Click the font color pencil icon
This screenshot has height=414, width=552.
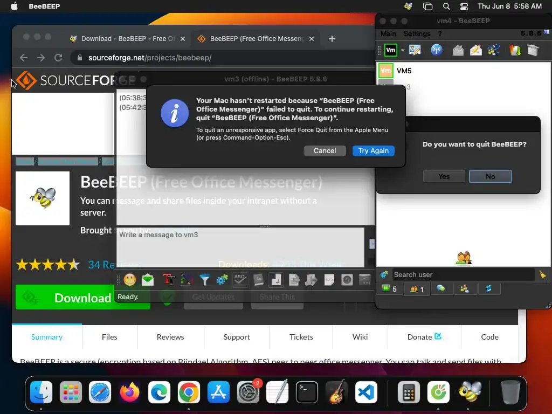[187, 280]
